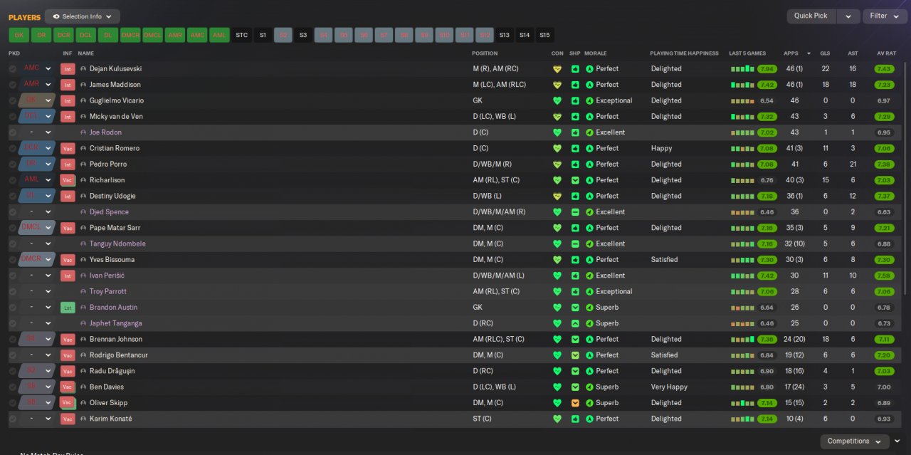This screenshot has height=455, width=911.
Task: Open the Competitions dropdown
Action: tap(854, 441)
